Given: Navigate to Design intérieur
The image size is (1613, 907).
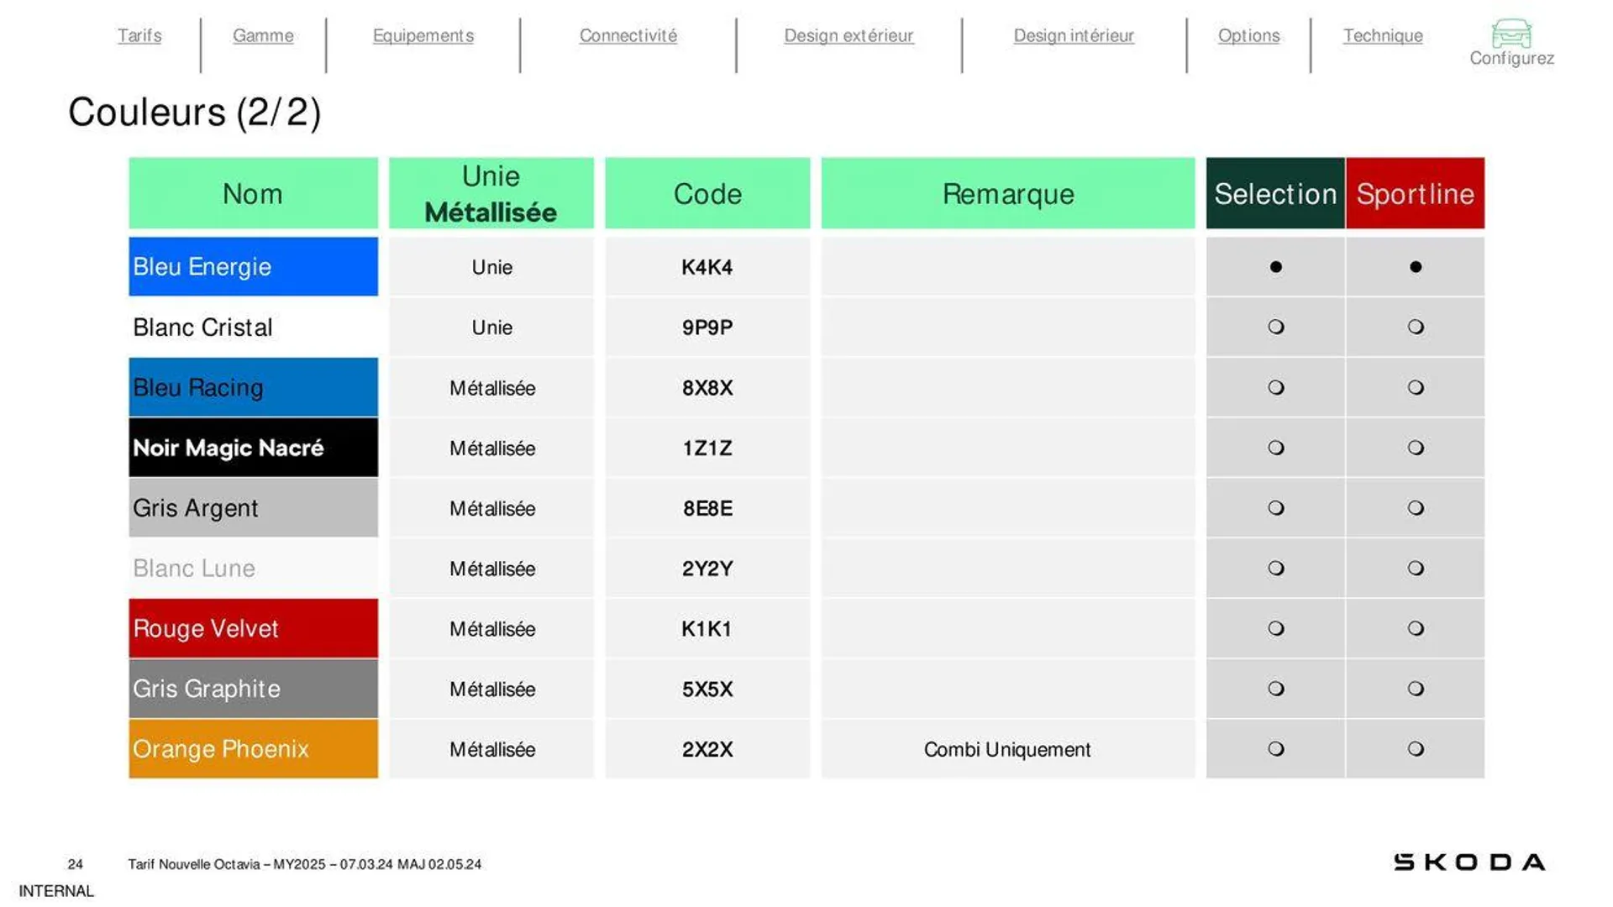Looking at the screenshot, I should click(1074, 35).
